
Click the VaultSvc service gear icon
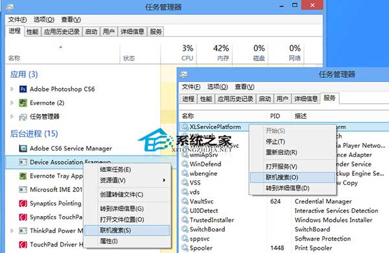pyautogui.click(x=185, y=201)
